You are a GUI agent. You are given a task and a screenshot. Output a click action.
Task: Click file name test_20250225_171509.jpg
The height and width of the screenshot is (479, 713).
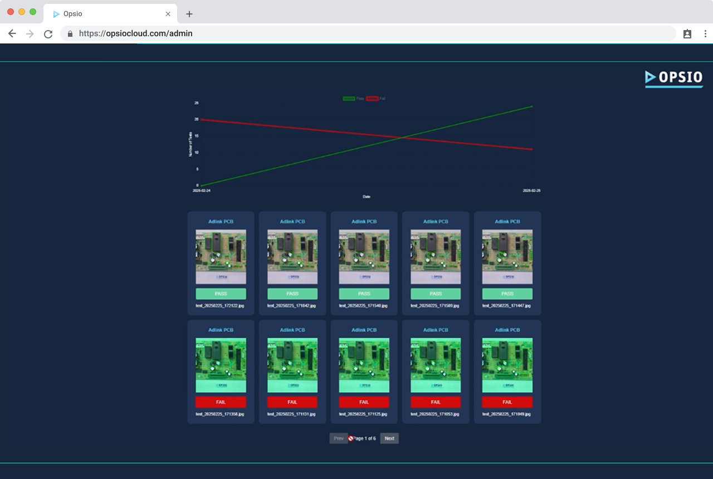435,306
